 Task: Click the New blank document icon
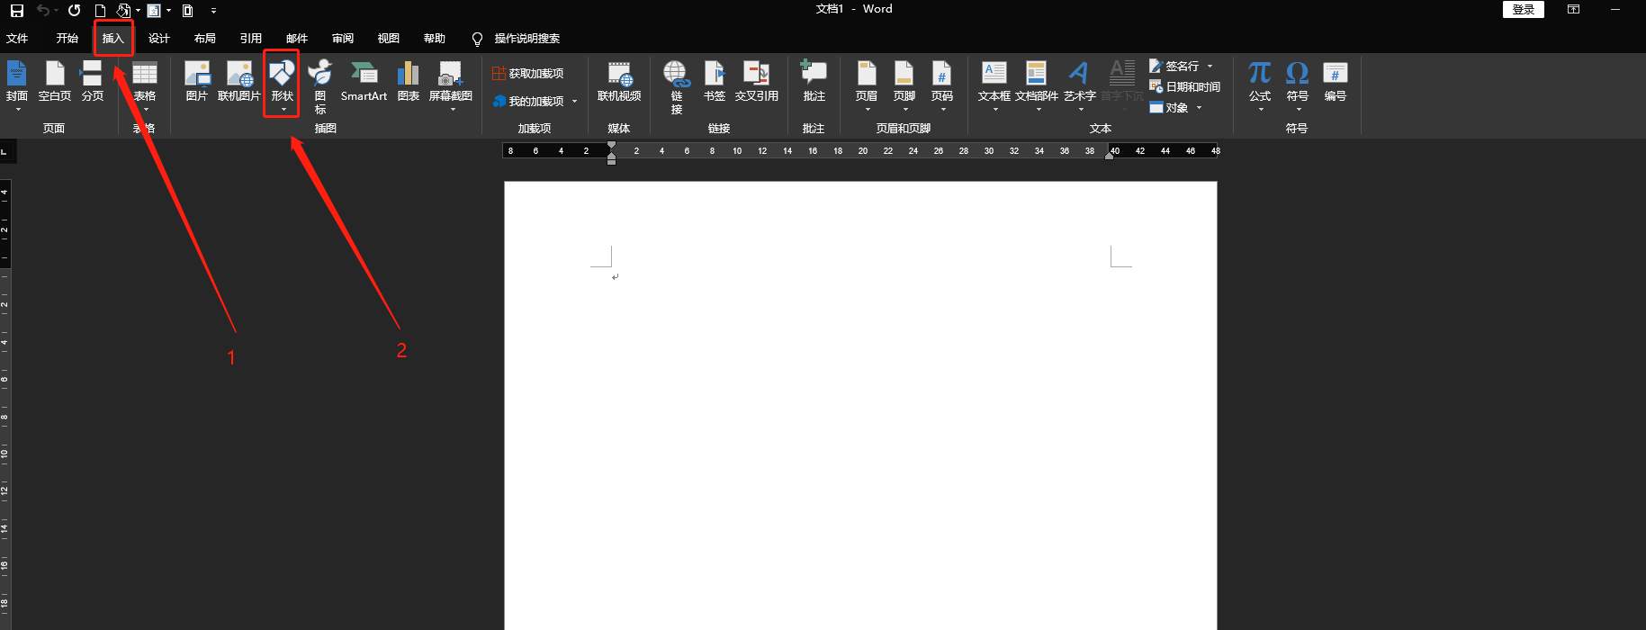(x=100, y=11)
